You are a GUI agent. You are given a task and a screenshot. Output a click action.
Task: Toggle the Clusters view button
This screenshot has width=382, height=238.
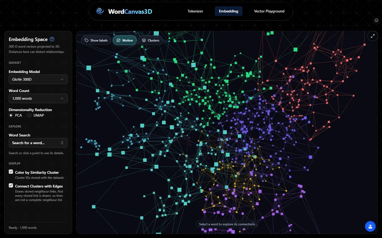(x=151, y=40)
